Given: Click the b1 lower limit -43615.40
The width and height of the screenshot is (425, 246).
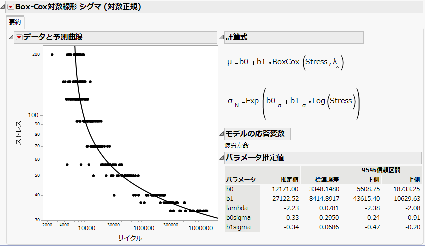Looking at the screenshot, I should tap(365, 199).
